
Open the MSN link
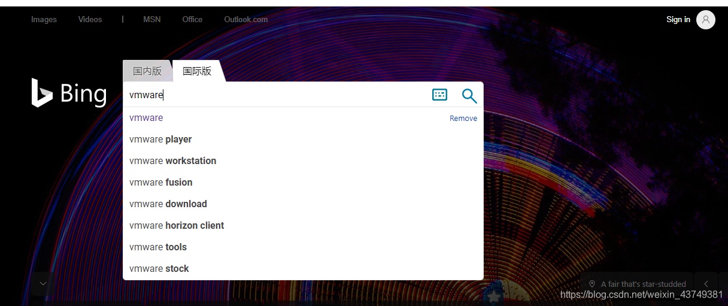pyautogui.click(x=151, y=19)
